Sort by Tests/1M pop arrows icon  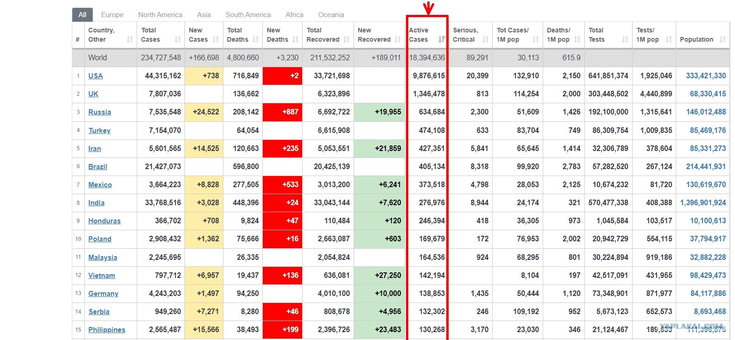(669, 40)
